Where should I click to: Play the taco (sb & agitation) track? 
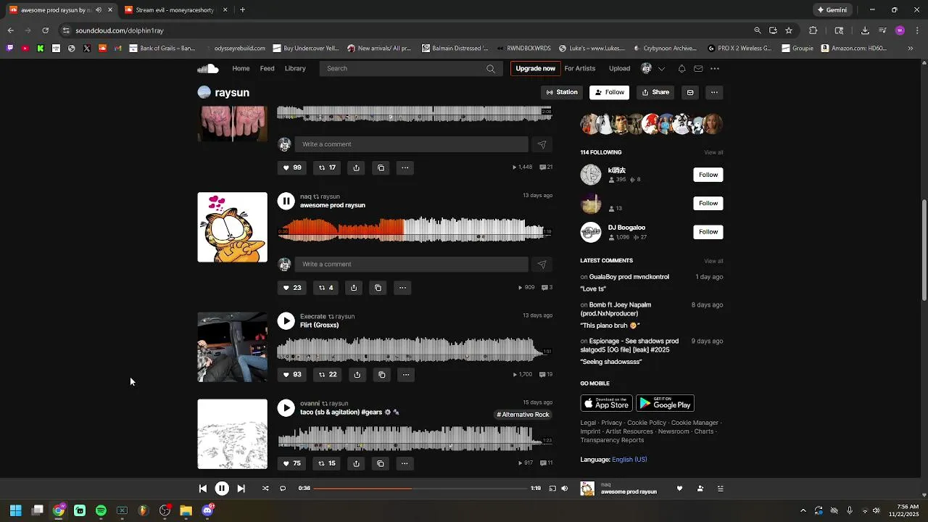tap(286, 407)
